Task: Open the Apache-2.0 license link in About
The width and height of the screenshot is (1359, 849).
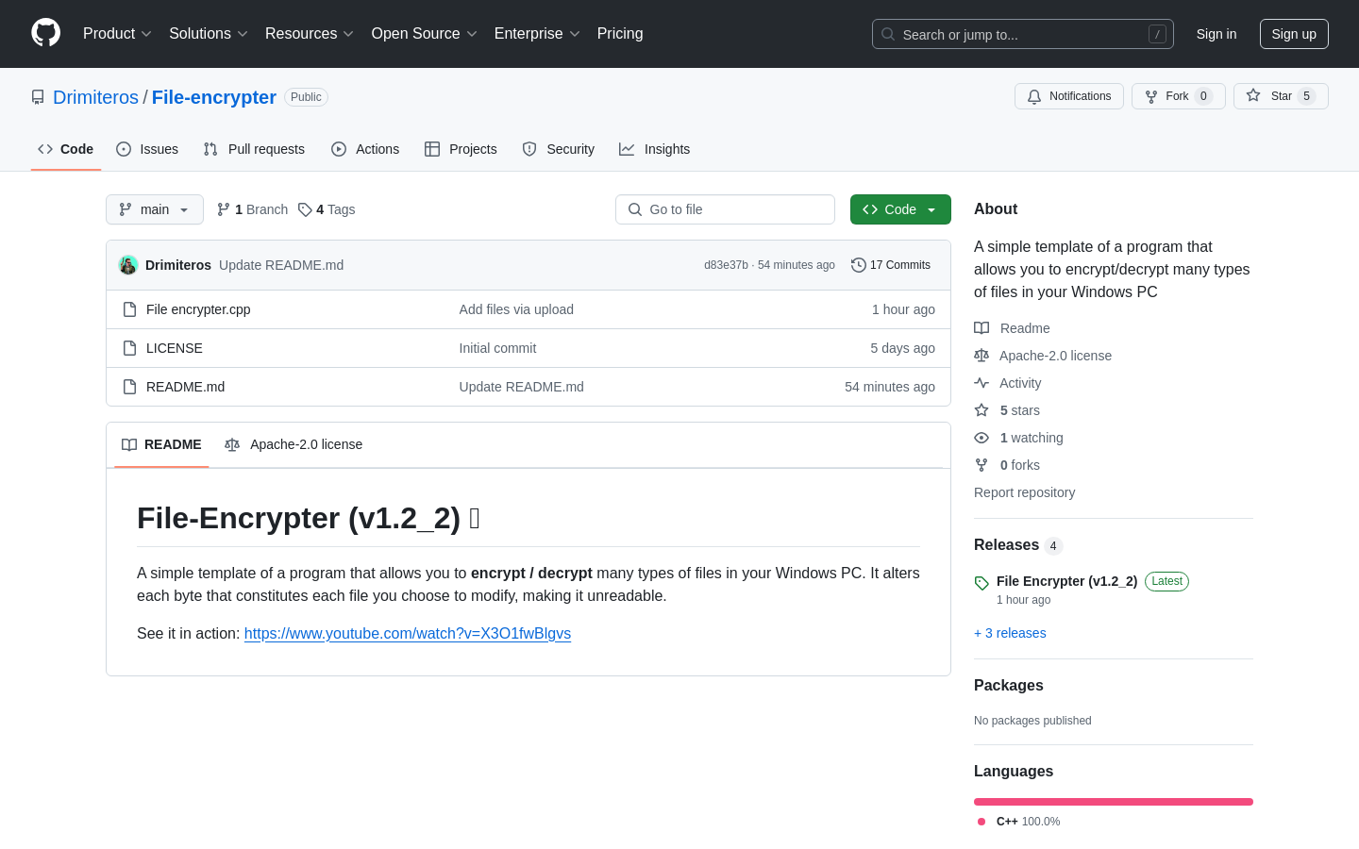Action: point(1043,356)
